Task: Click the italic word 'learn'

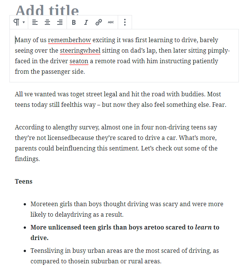Action: (203, 227)
